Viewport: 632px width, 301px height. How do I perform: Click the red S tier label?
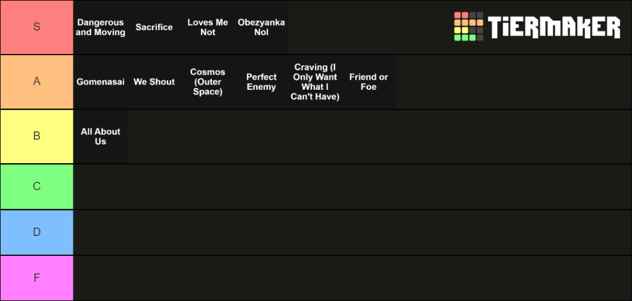click(36, 28)
